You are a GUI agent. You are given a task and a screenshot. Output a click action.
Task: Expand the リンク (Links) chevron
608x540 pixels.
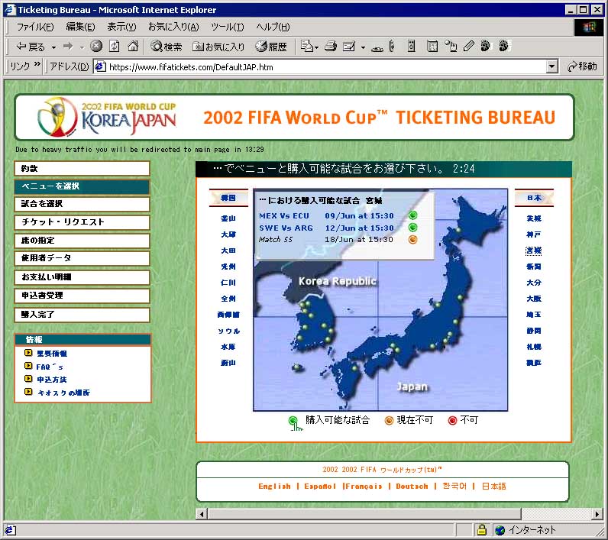pos(37,63)
